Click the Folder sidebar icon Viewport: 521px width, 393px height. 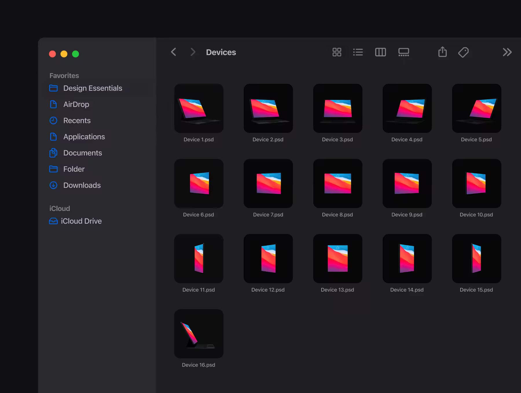(53, 169)
